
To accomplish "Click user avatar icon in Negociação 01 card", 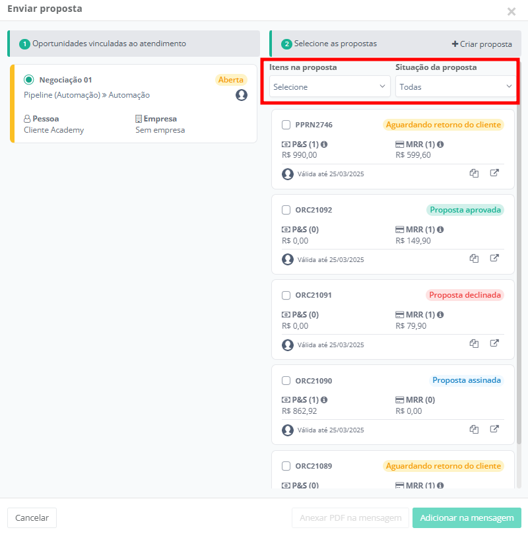I will (242, 95).
